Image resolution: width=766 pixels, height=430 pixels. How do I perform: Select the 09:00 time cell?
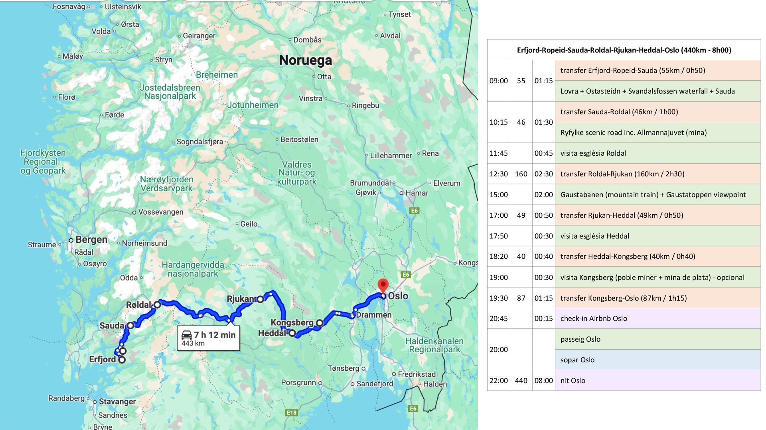pyautogui.click(x=498, y=81)
